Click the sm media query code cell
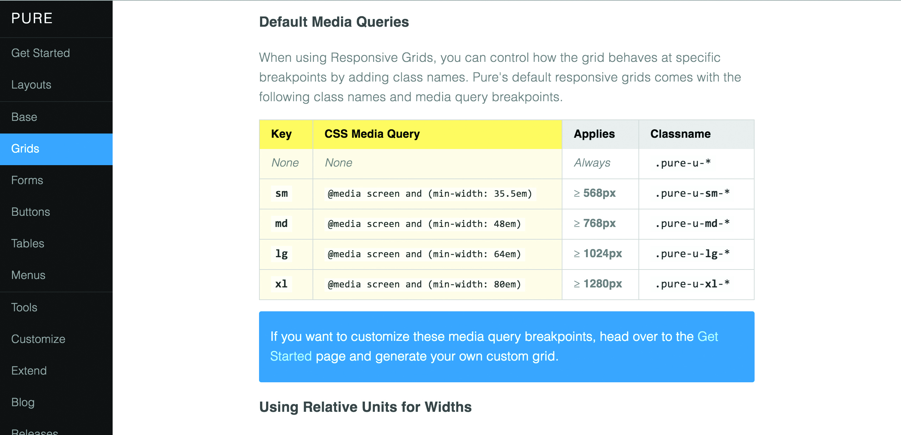901x435 pixels. pos(429,194)
